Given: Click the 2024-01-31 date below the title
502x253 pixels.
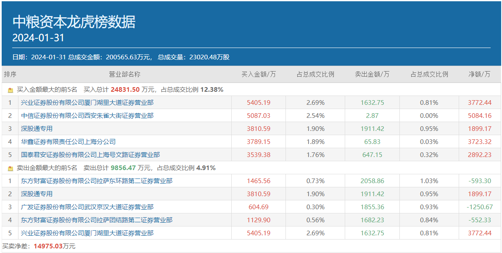Looking at the screenshot, I should pos(38,38).
